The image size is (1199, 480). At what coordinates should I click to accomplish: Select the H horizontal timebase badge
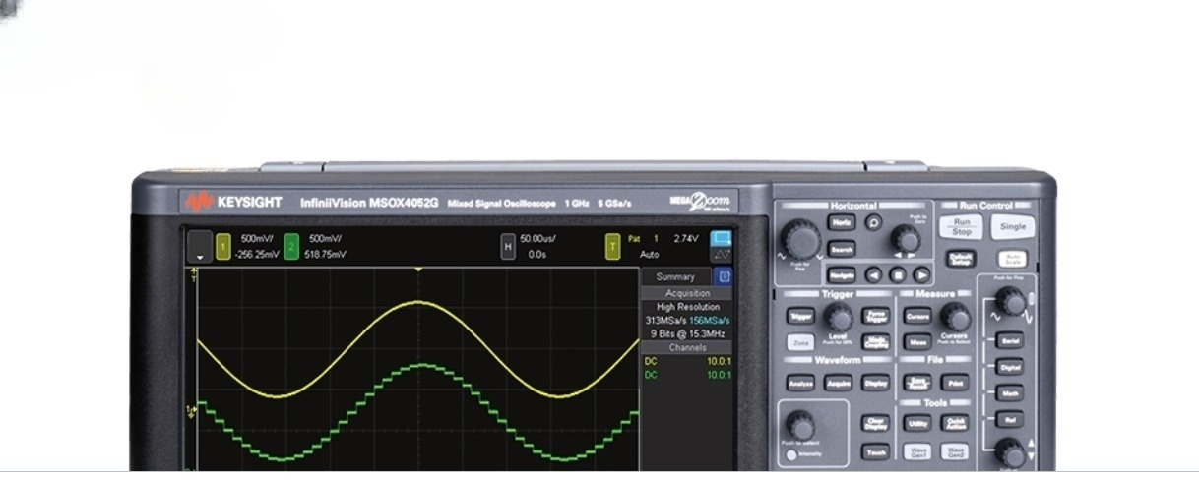(x=508, y=246)
